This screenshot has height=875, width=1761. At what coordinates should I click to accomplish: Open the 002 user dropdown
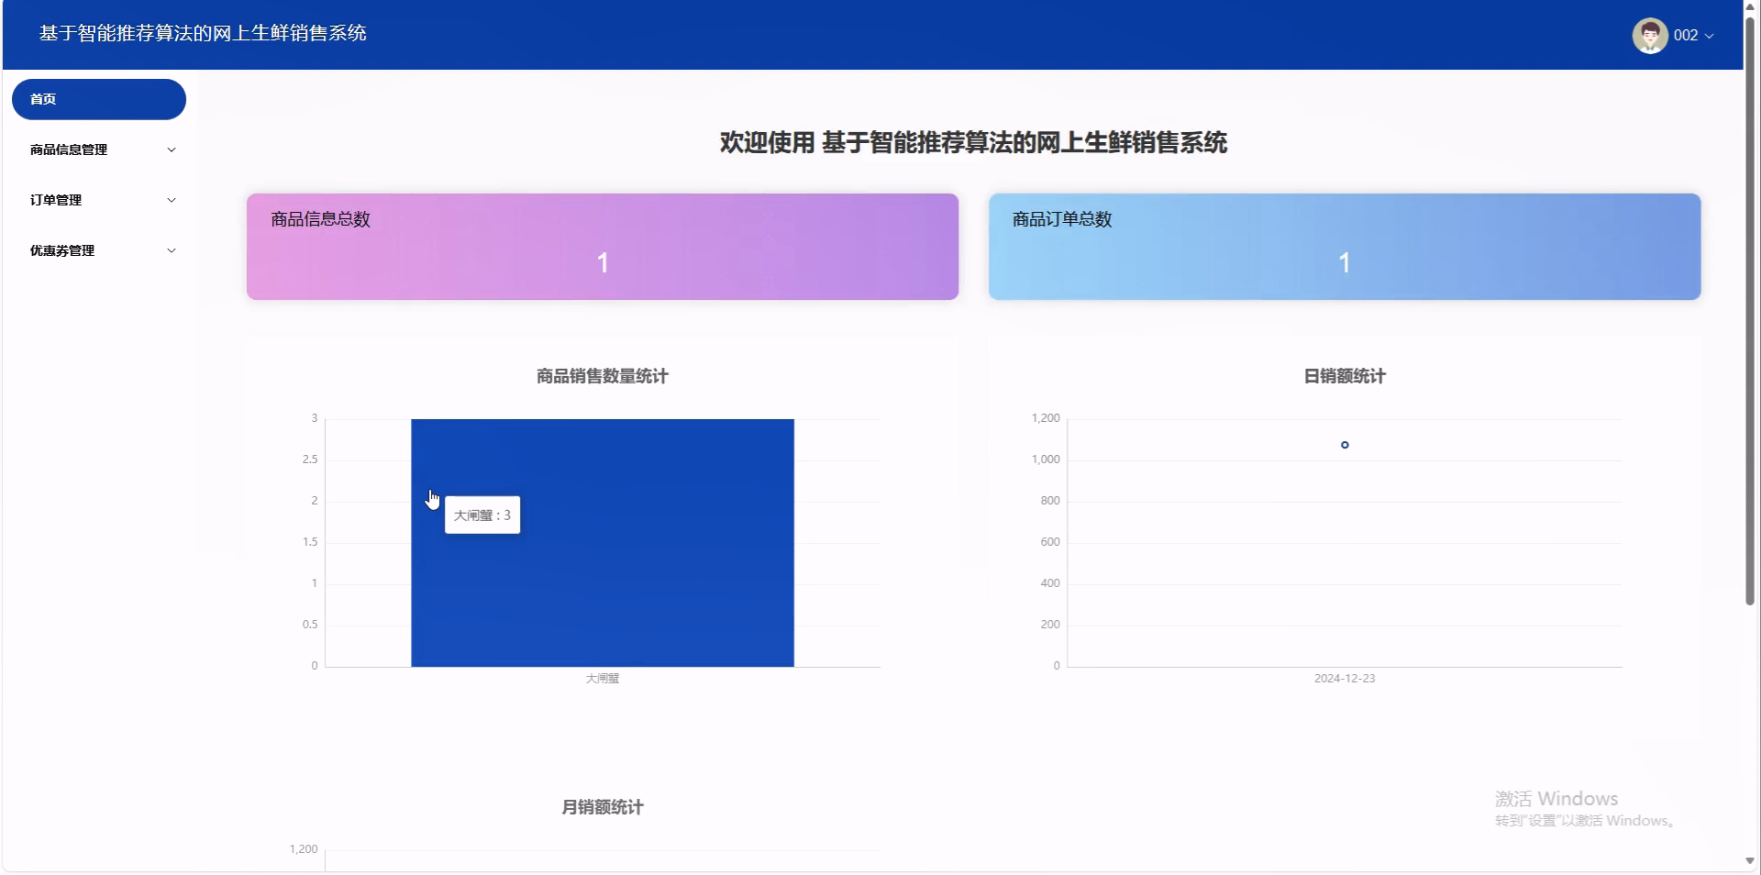tap(1673, 35)
